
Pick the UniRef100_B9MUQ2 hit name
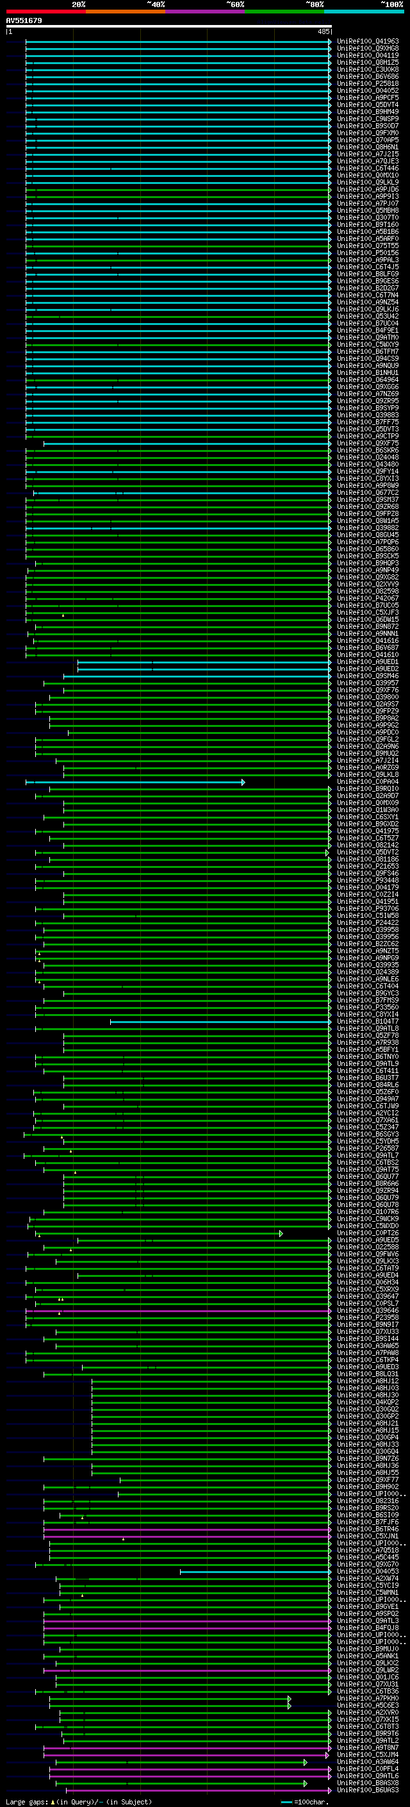[368, 753]
